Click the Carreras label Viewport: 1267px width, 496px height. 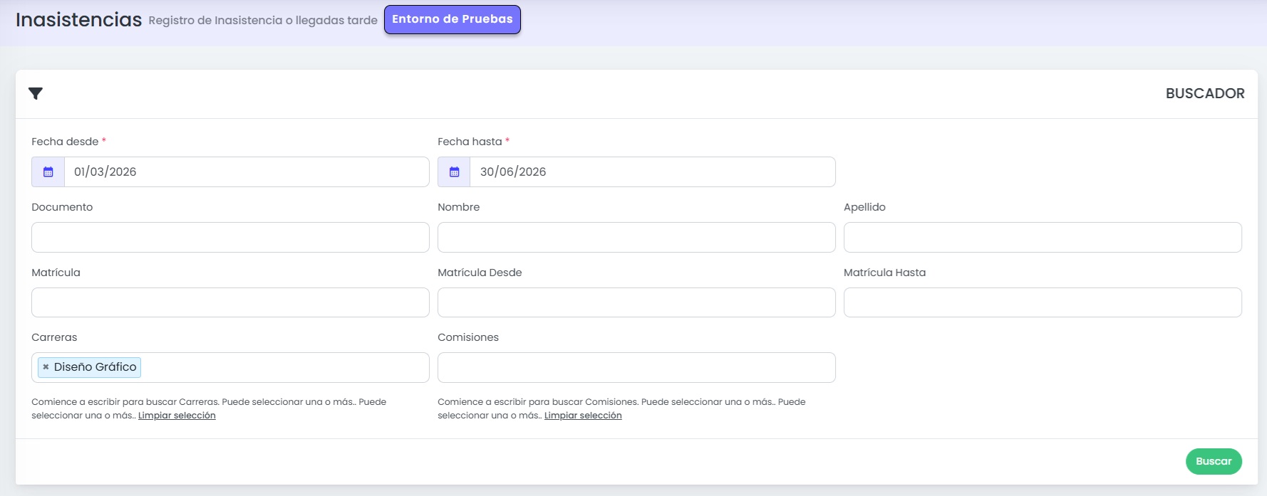click(54, 337)
